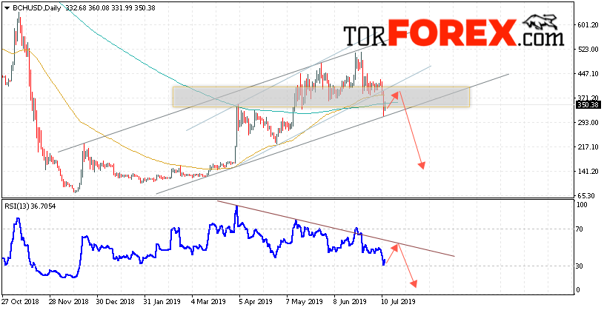Viewport: 604px width, 310px height.
Task: Click the RSI 100 level label
Action: coord(582,205)
